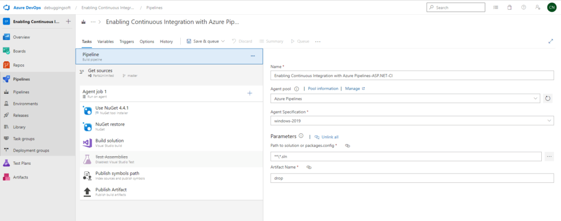
Task: Add a task to Agent job 1
Action: [x=249, y=93]
